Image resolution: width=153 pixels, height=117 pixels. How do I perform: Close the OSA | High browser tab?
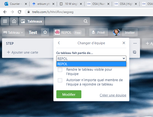136,4
